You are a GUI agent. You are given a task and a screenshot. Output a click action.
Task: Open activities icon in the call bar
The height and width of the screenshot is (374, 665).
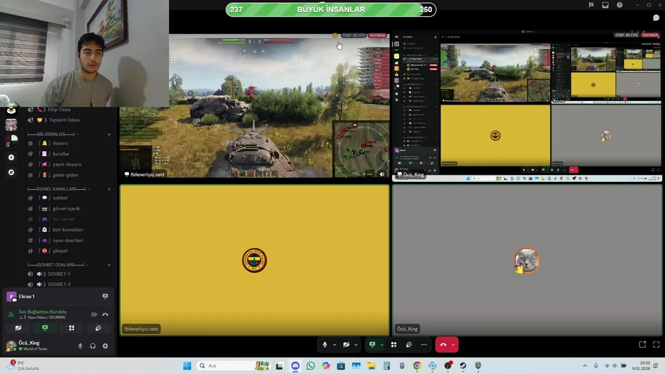point(394,344)
